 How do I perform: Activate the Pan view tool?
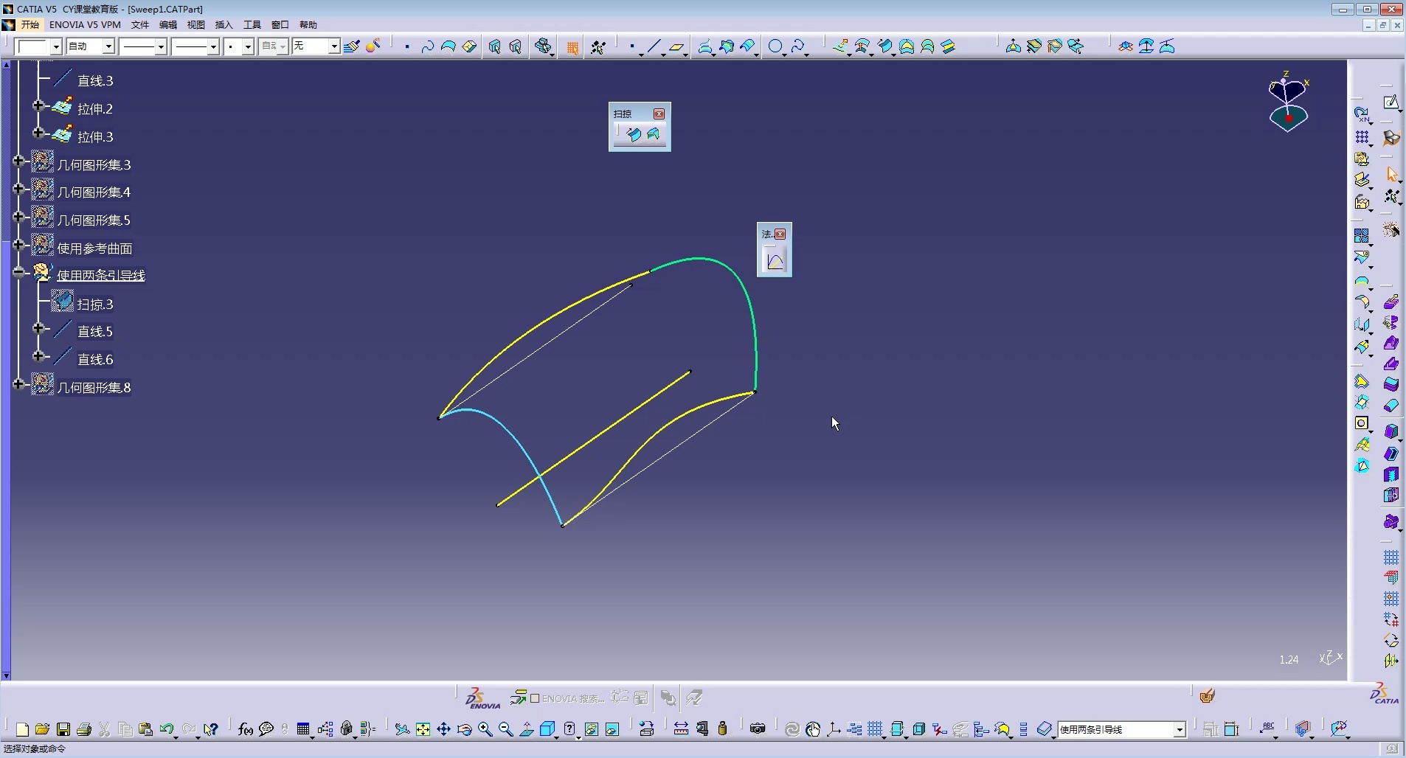point(443,729)
